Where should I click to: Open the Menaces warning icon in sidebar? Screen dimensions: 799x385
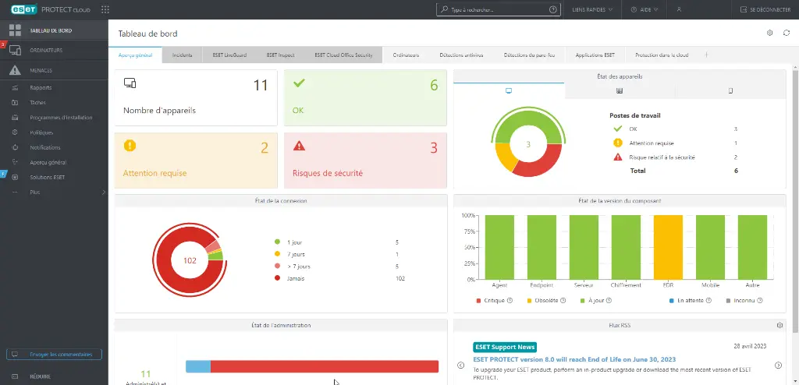pyautogui.click(x=15, y=70)
